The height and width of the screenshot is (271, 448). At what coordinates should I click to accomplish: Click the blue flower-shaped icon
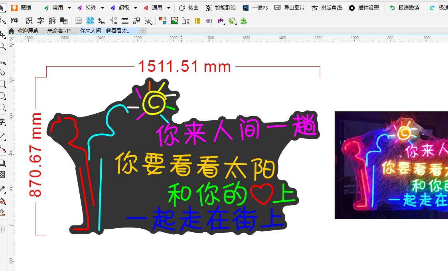coord(90,21)
